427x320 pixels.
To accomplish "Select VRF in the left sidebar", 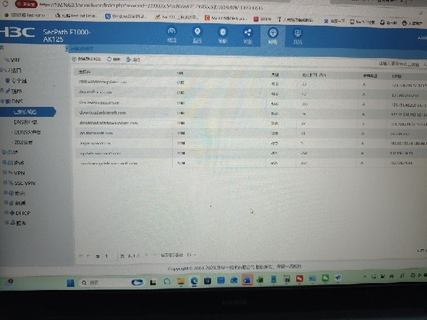I will [x=15, y=60].
